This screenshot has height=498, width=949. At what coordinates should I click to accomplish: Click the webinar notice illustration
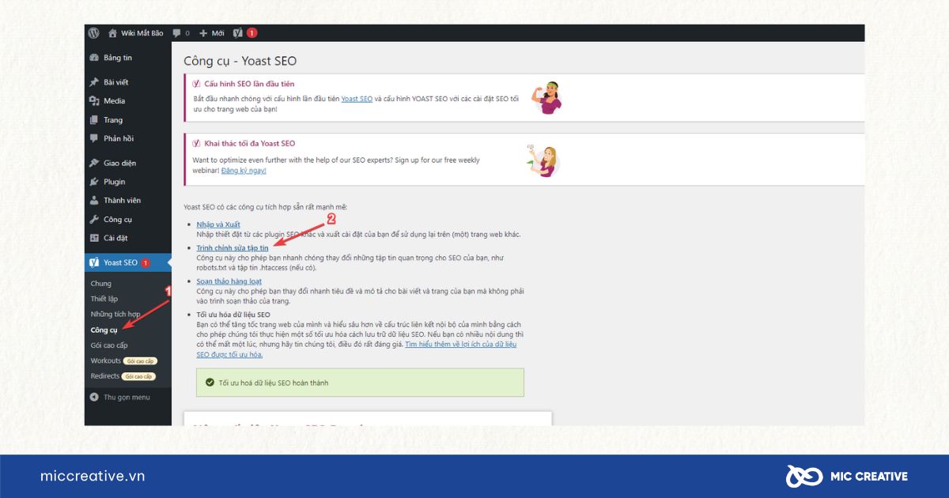[543, 160]
